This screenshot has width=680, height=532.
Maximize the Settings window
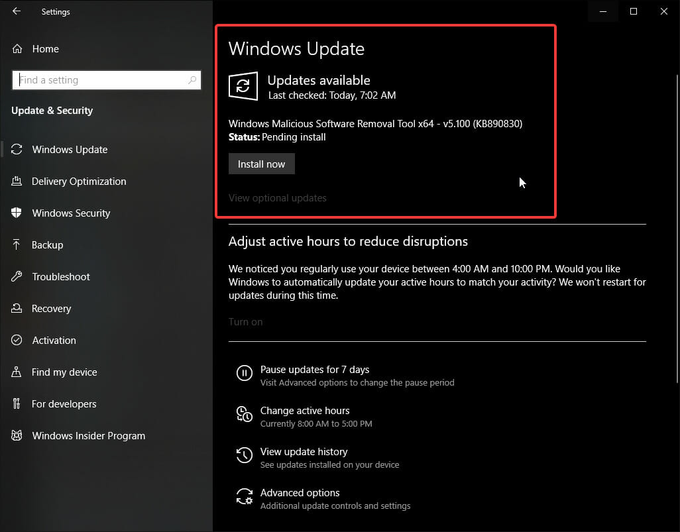[633, 11]
